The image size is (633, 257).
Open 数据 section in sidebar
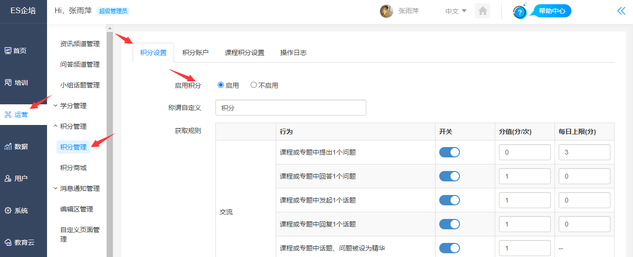coord(16,147)
